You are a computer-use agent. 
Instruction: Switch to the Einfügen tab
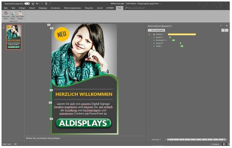pos(22,8)
